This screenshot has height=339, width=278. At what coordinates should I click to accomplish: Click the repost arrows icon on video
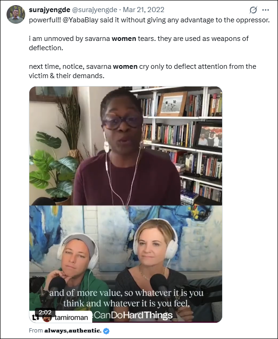coord(35,318)
